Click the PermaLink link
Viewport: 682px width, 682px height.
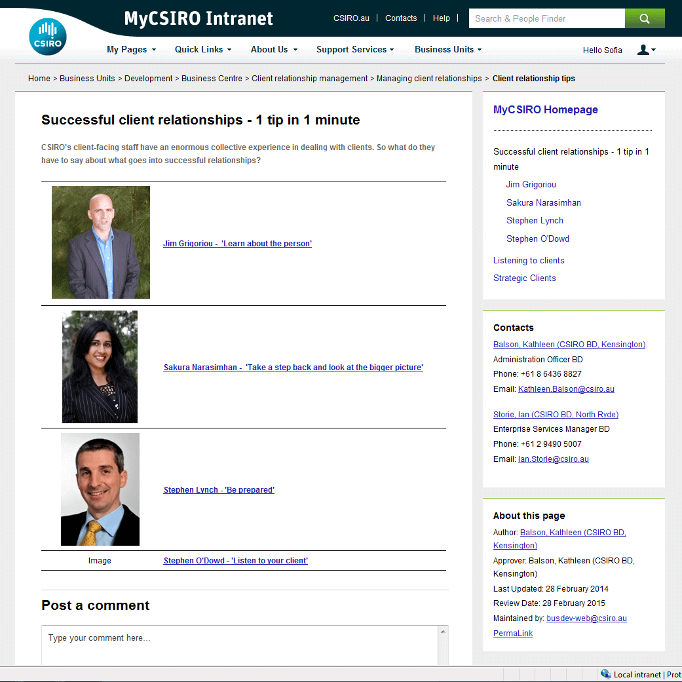513,634
